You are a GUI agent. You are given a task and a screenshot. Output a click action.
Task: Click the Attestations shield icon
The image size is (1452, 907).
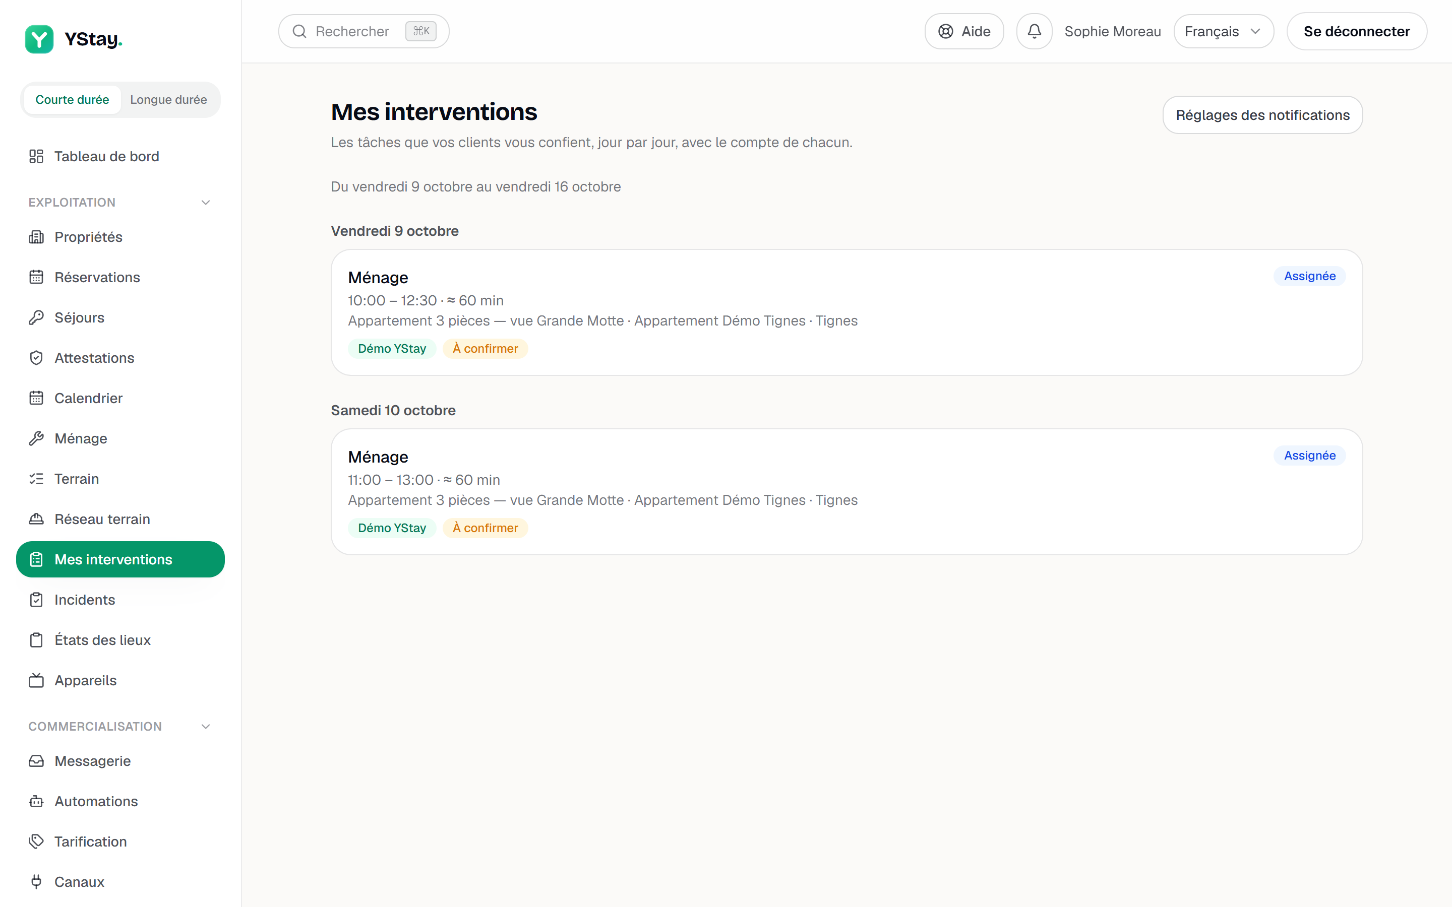pyautogui.click(x=36, y=358)
